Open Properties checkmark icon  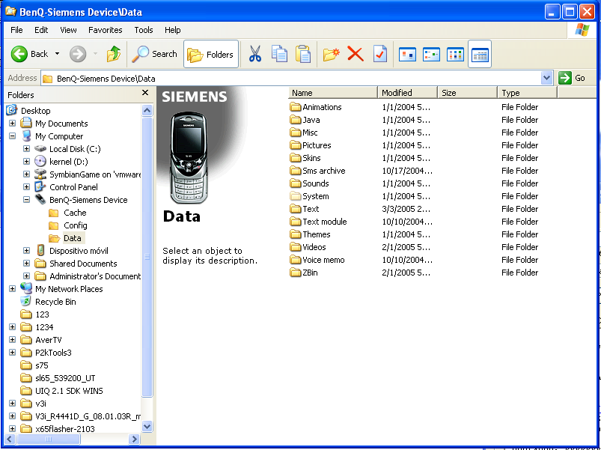(380, 54)
